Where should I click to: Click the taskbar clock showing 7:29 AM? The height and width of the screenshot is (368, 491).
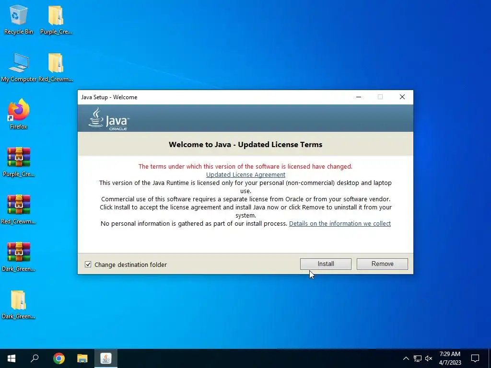tap(450, 358)
